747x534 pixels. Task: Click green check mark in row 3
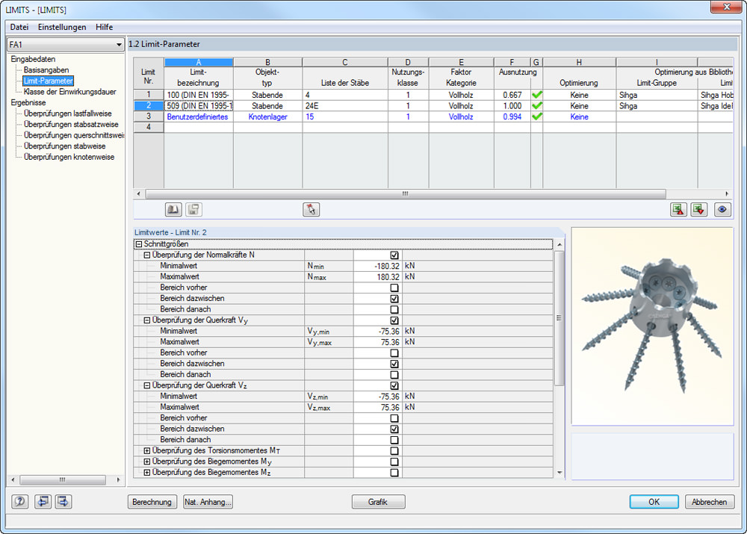pos(537,117)
